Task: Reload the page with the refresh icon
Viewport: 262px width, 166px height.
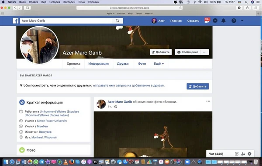Action: click(x=180, y=8)
